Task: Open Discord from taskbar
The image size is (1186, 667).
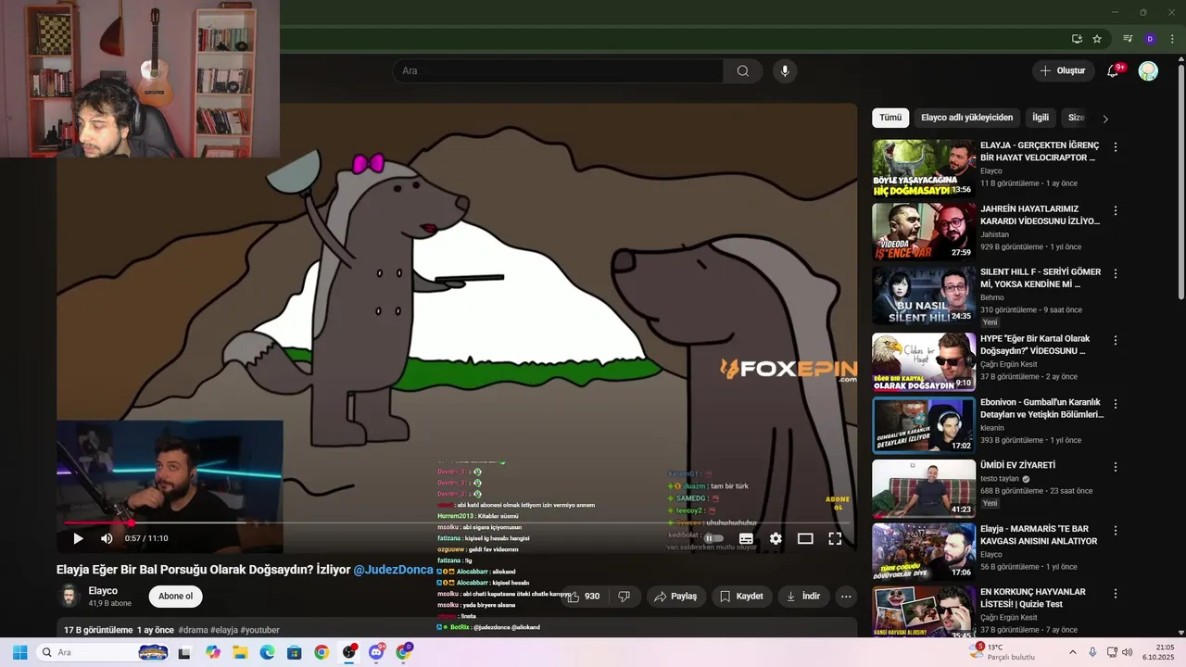Action: coord(376,652)
